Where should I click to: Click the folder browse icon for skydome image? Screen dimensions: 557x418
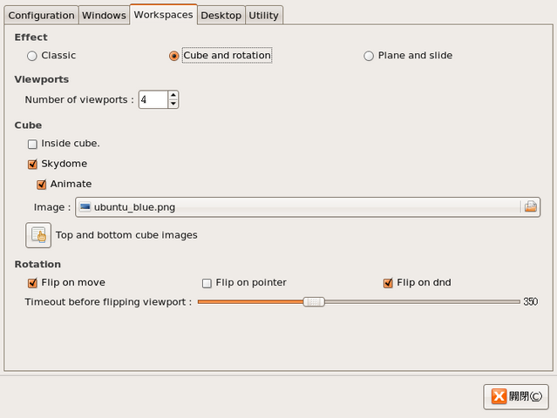pos(530,206)
